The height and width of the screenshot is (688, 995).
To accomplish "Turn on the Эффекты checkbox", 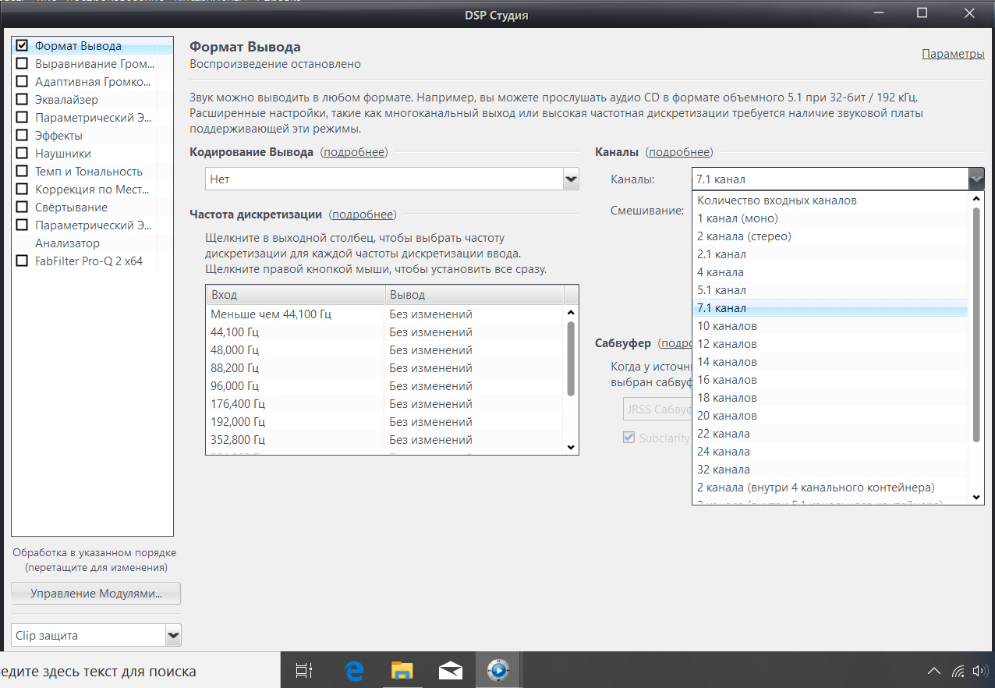I will click(x=22, y=136).
